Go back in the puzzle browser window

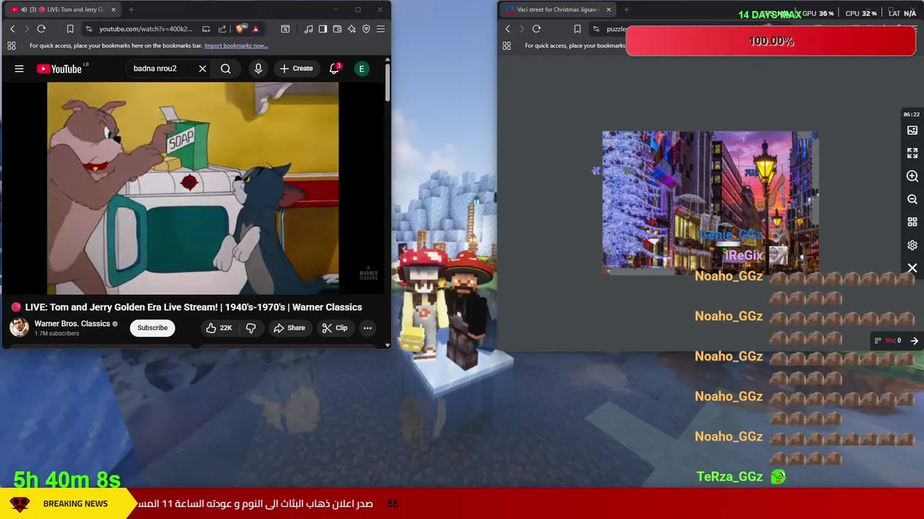(507, 29)
